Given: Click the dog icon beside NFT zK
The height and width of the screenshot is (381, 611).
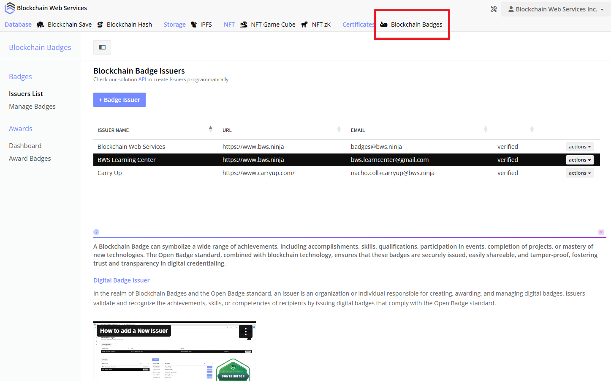Looking at the screenshot, I should click(x=304, y=25).
